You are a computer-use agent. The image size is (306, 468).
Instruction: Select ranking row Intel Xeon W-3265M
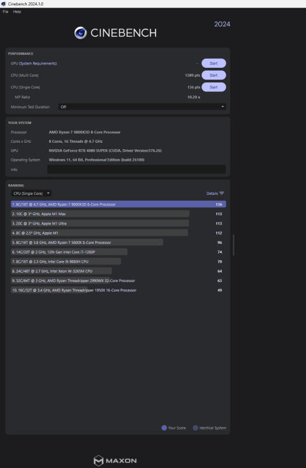point(119,271)
